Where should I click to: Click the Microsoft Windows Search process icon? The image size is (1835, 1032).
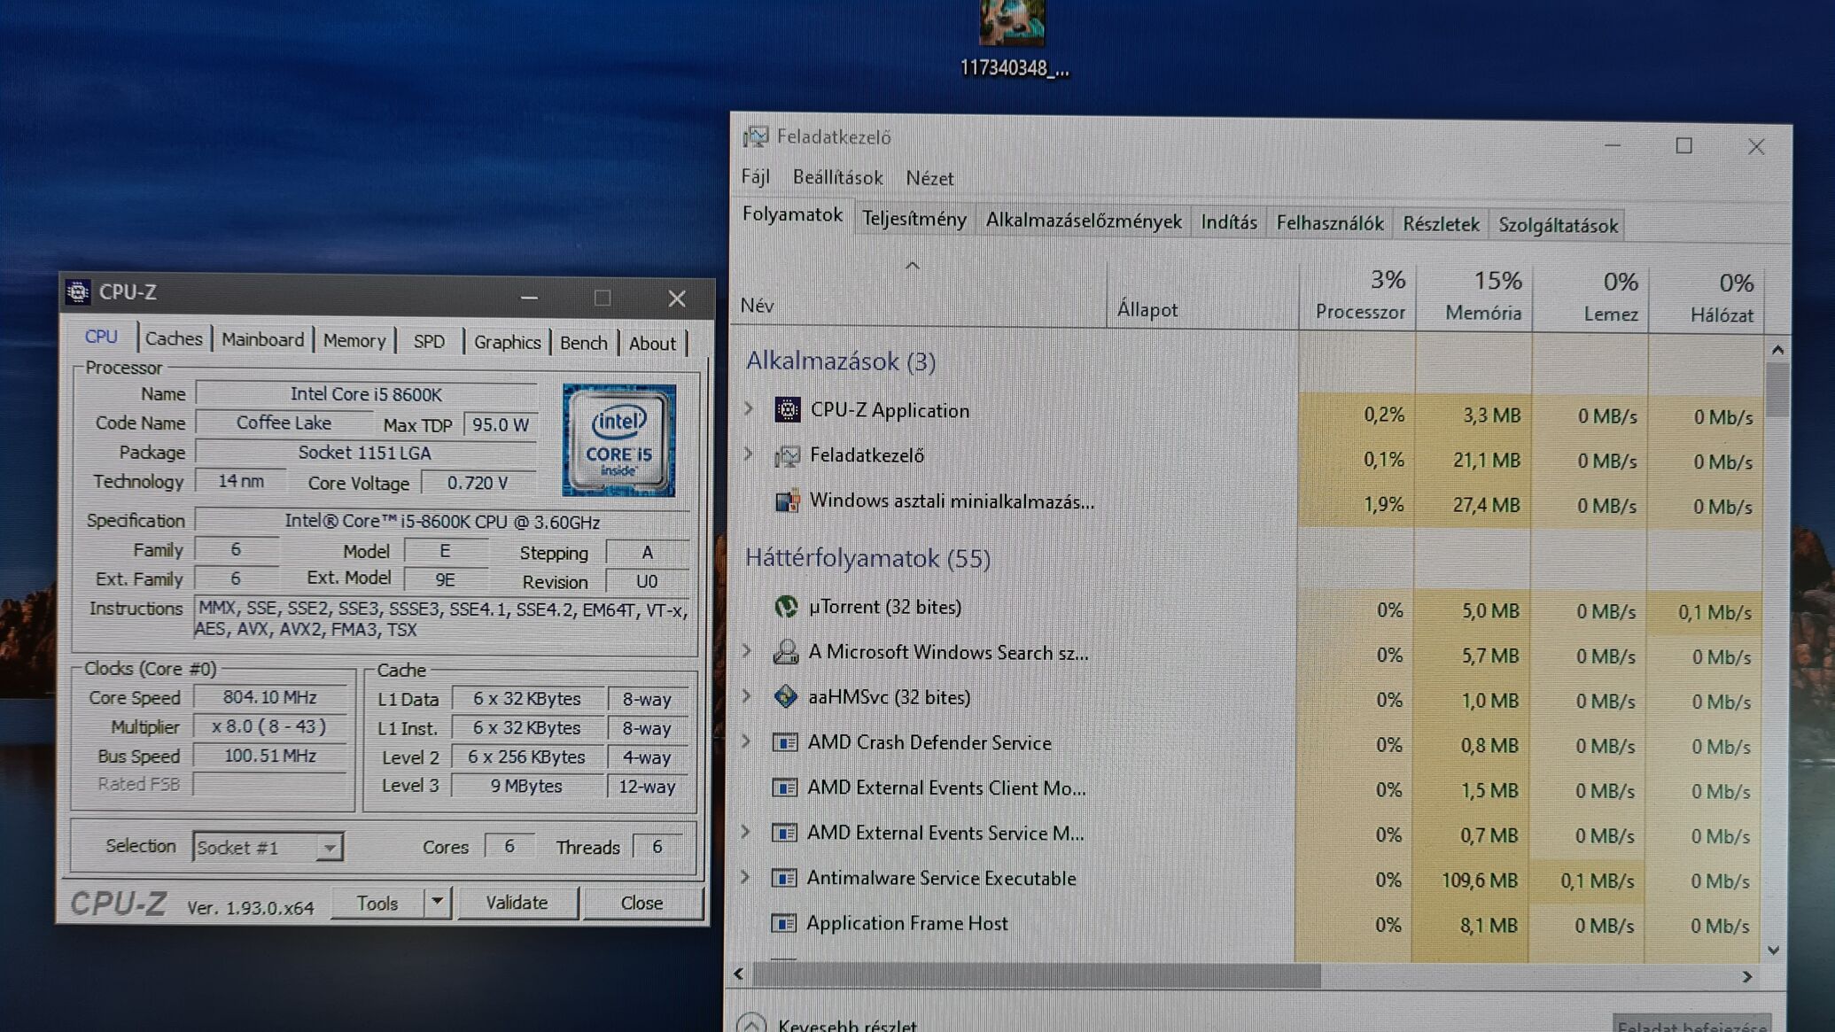[x=786, y=652]
